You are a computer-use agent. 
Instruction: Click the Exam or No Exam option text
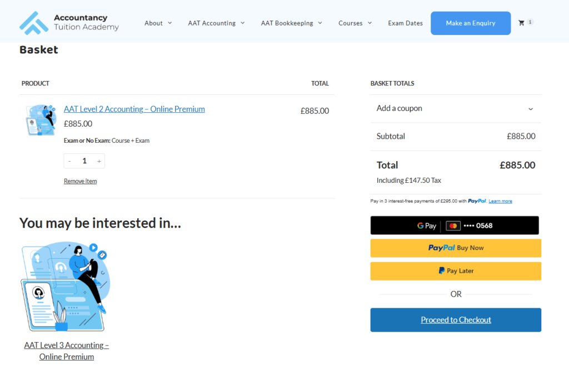click(x=107, y=141)
